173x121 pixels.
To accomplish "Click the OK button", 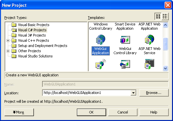I will tap(92, 112).
